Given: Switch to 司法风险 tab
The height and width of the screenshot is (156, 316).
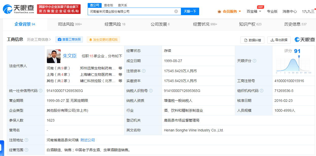Looking at the screenshot, I should [70, 24].
